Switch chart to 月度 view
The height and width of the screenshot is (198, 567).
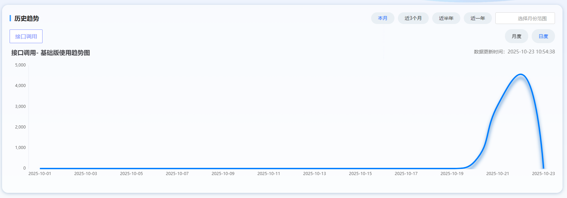(516, 36)
